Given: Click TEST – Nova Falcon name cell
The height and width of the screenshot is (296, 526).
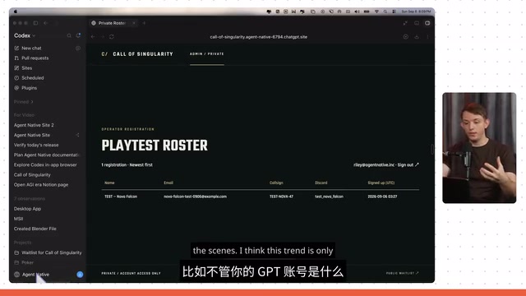Looking at the screenshot, I should (x=121, y=197).
